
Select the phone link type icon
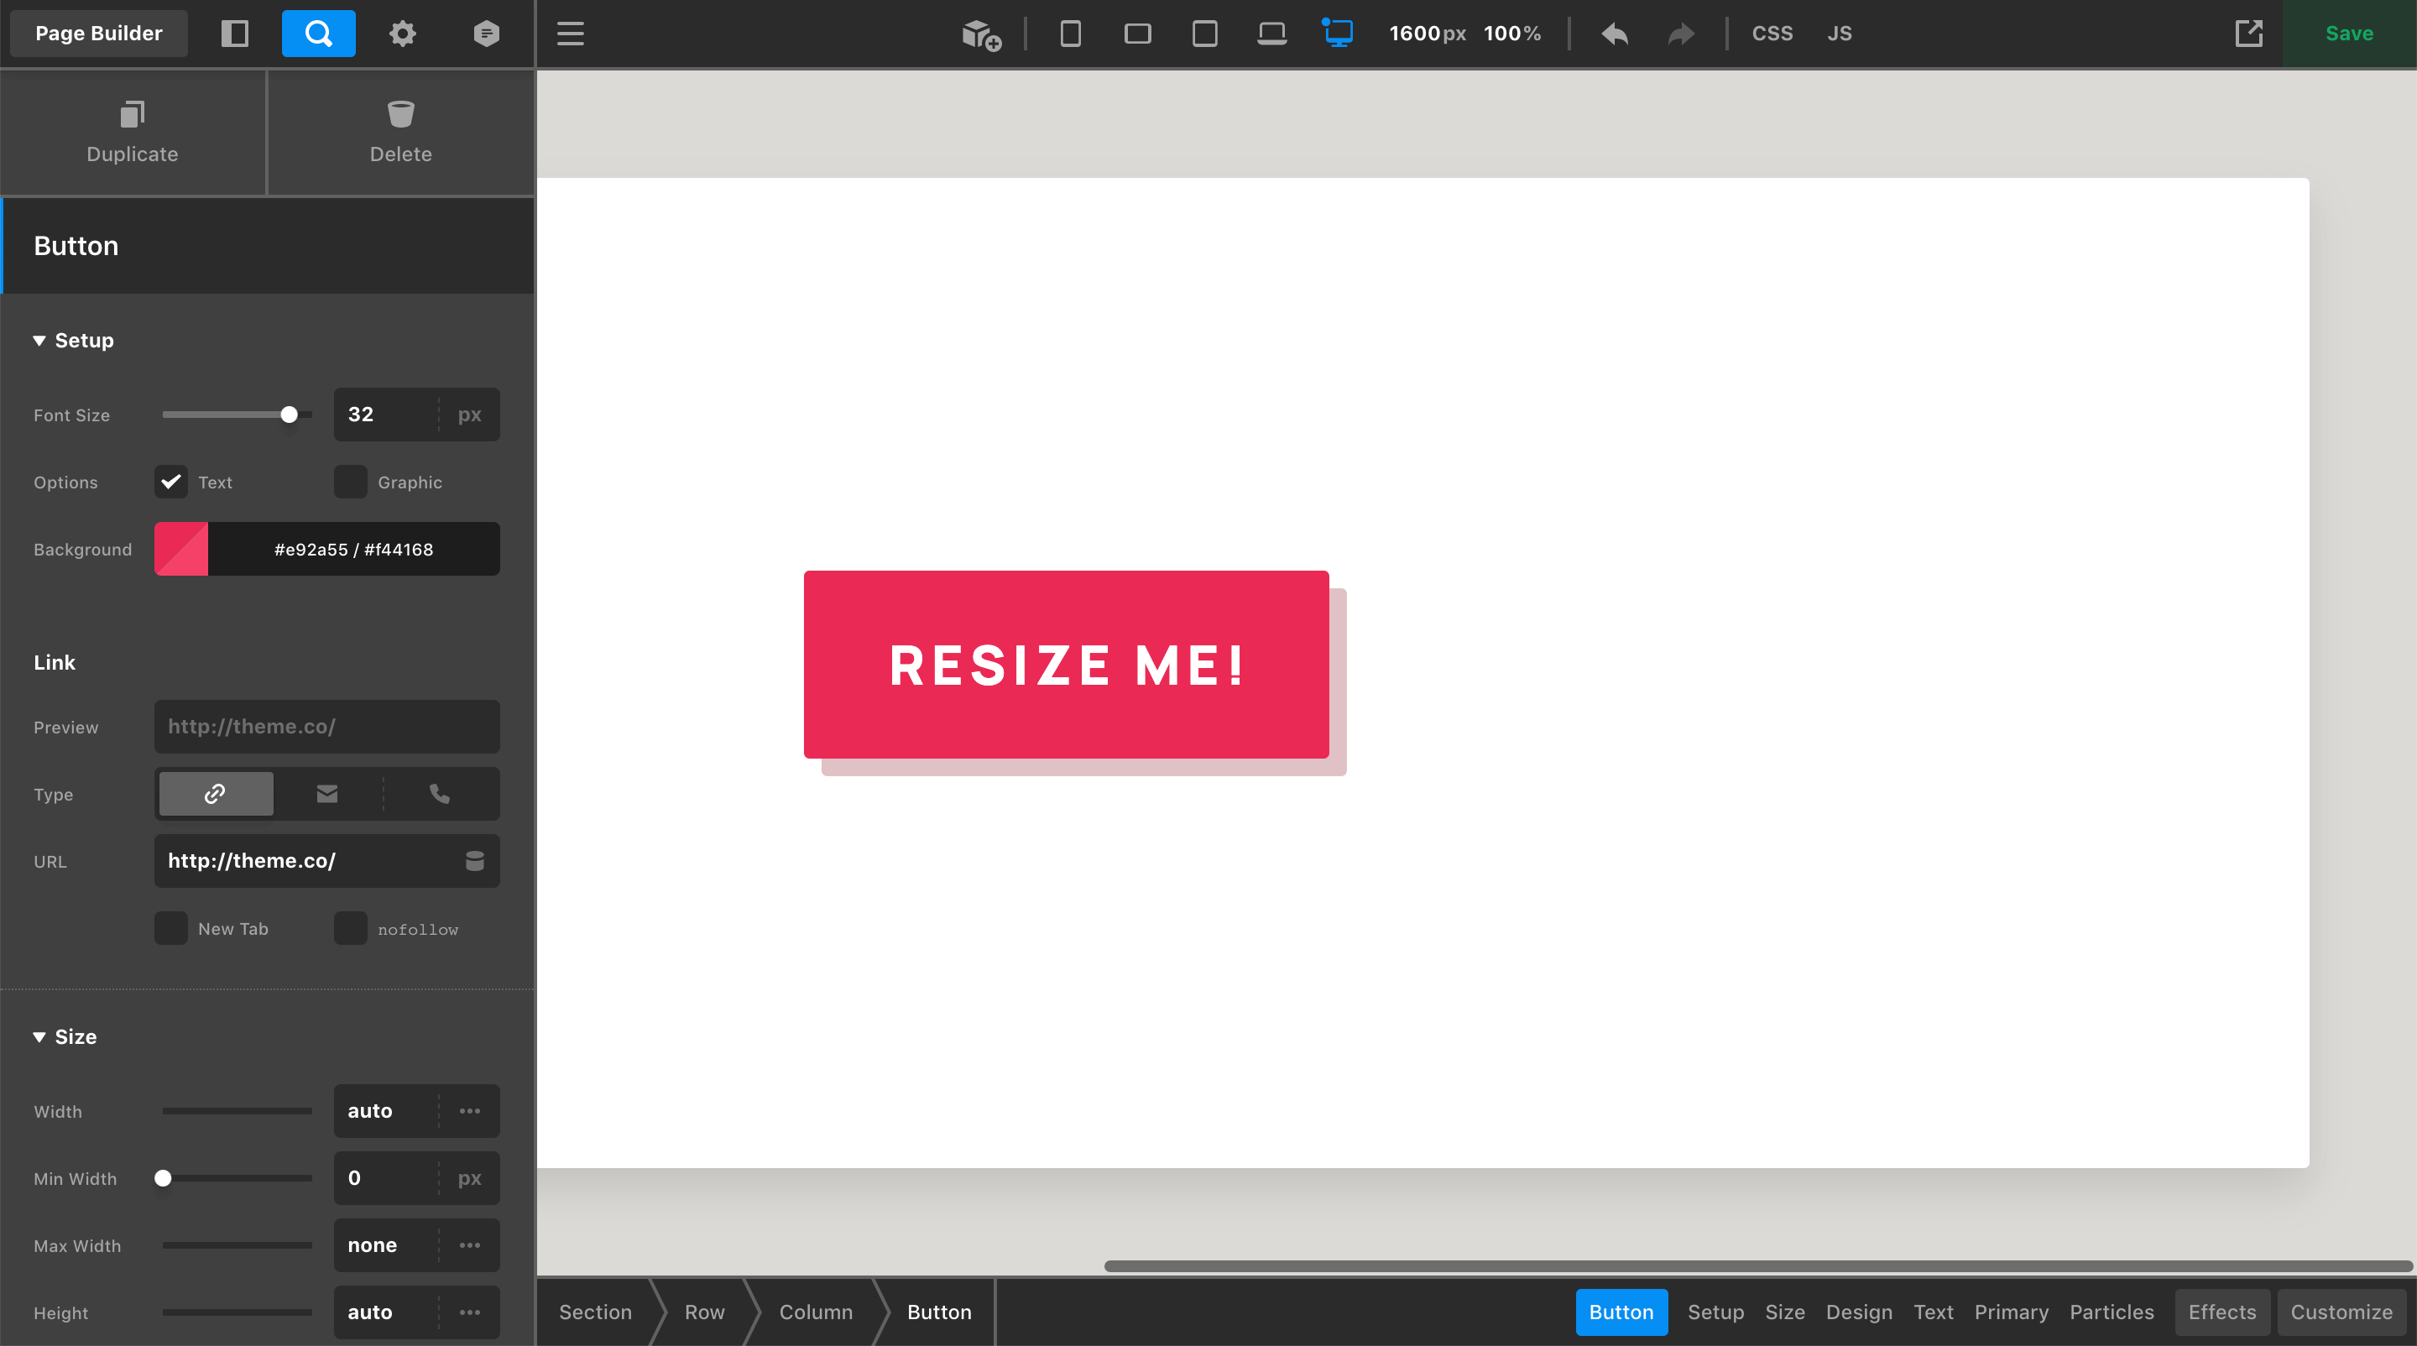[x=439, y=795]
